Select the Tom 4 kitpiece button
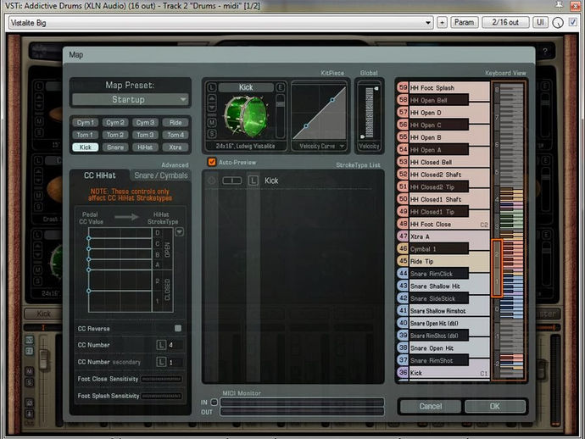The height and width of the screenshot is (439, 585). (175, 135)
